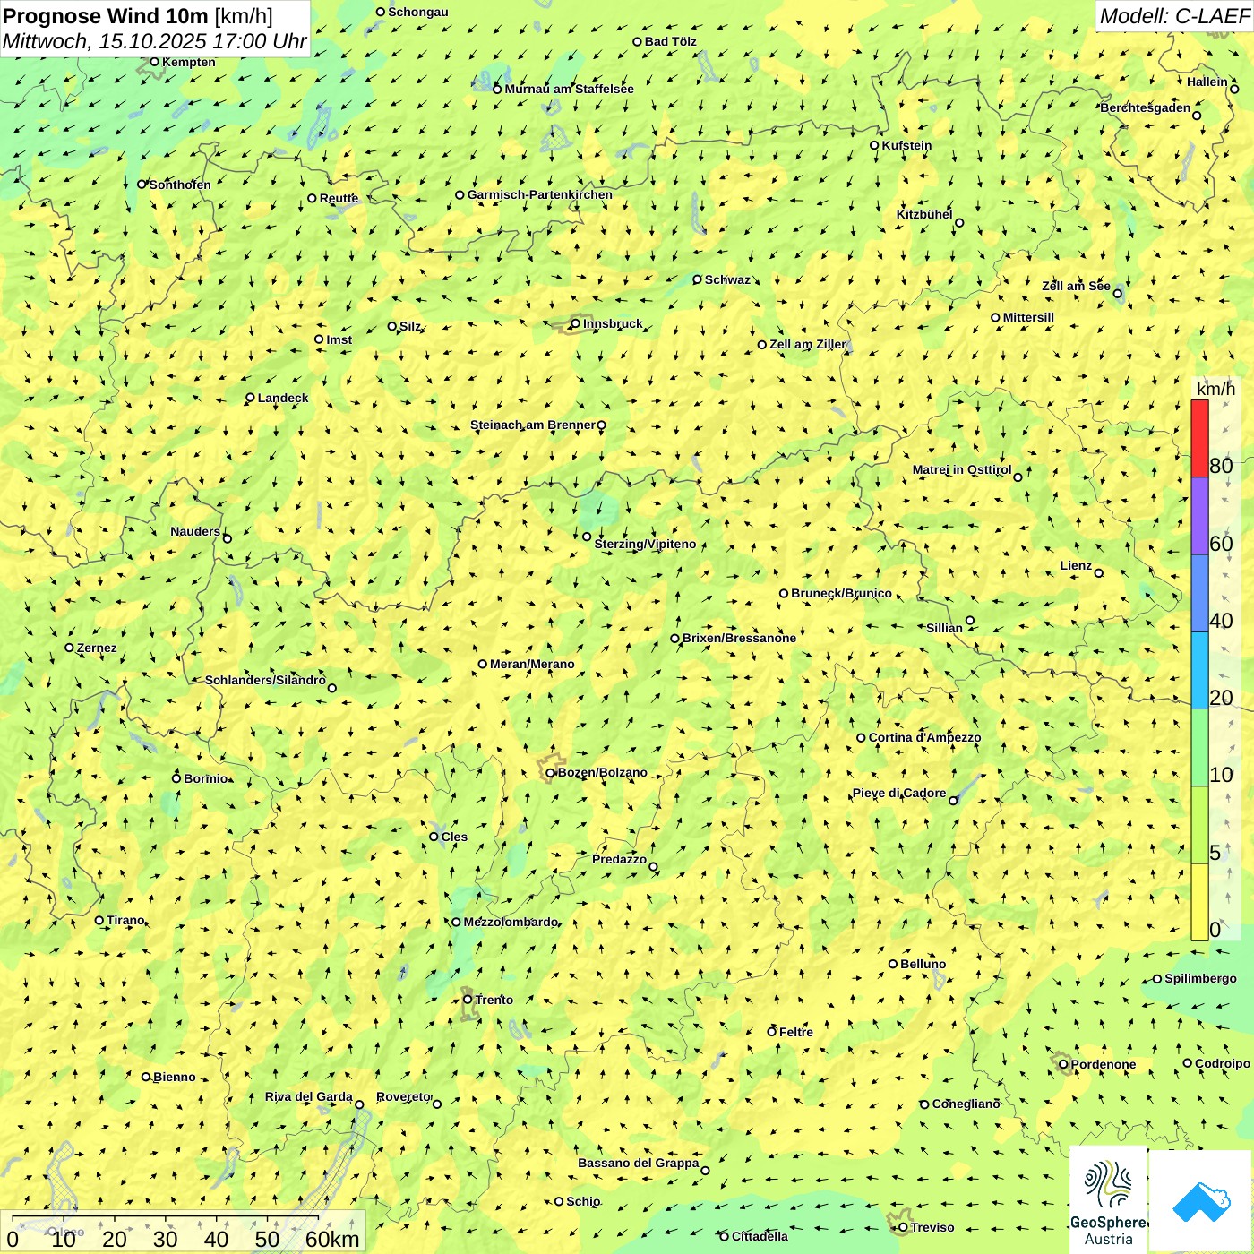Click the Predazzo label

619,859
